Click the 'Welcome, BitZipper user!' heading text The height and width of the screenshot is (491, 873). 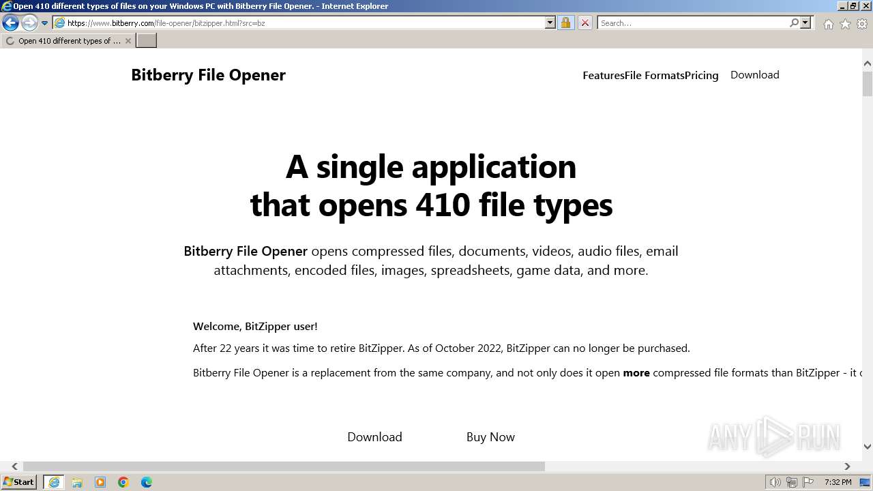pos(255,327)
